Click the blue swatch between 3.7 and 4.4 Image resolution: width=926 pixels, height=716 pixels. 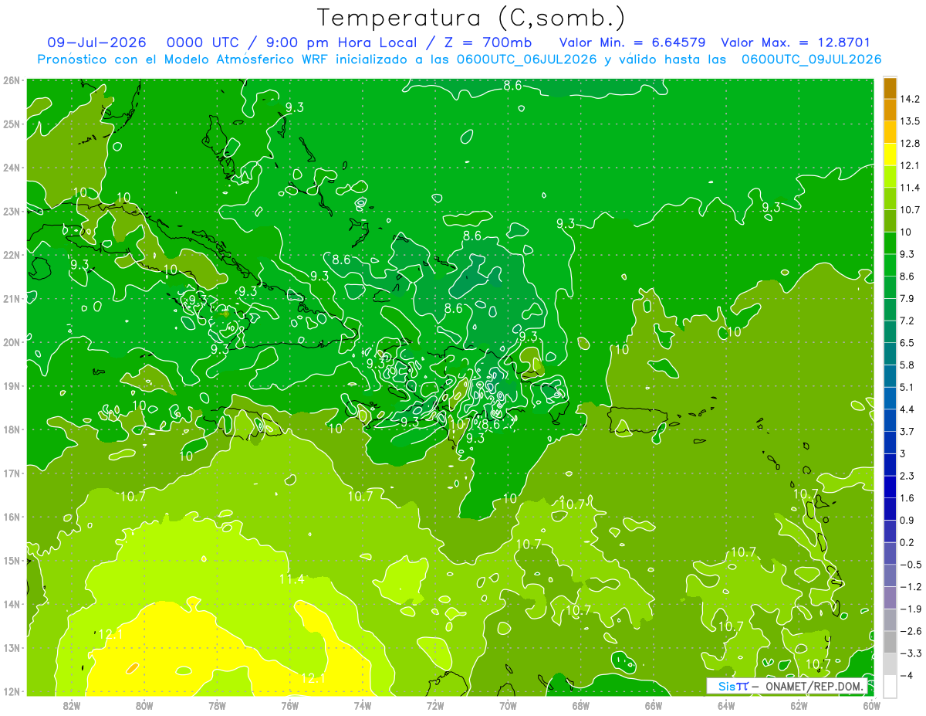tap(890, 419)
